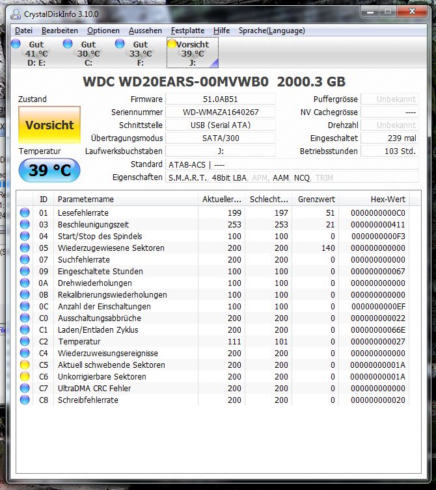Click yellow warning icon of Unkorrigierbare Sektoren
The image size is (436, 490).
tap(25, 376)
